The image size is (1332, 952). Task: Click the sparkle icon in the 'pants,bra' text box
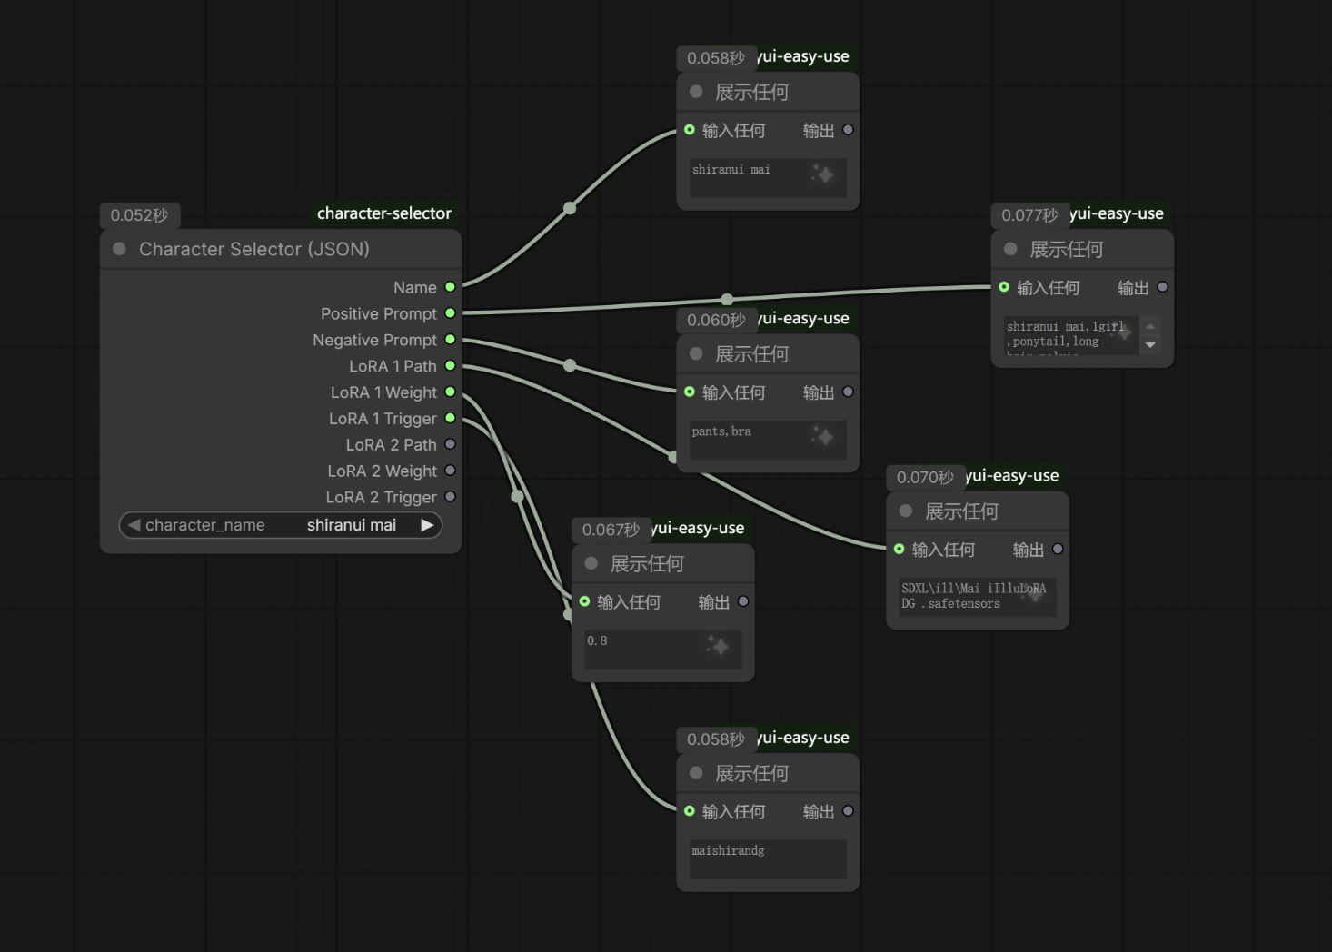coord(822,436)
